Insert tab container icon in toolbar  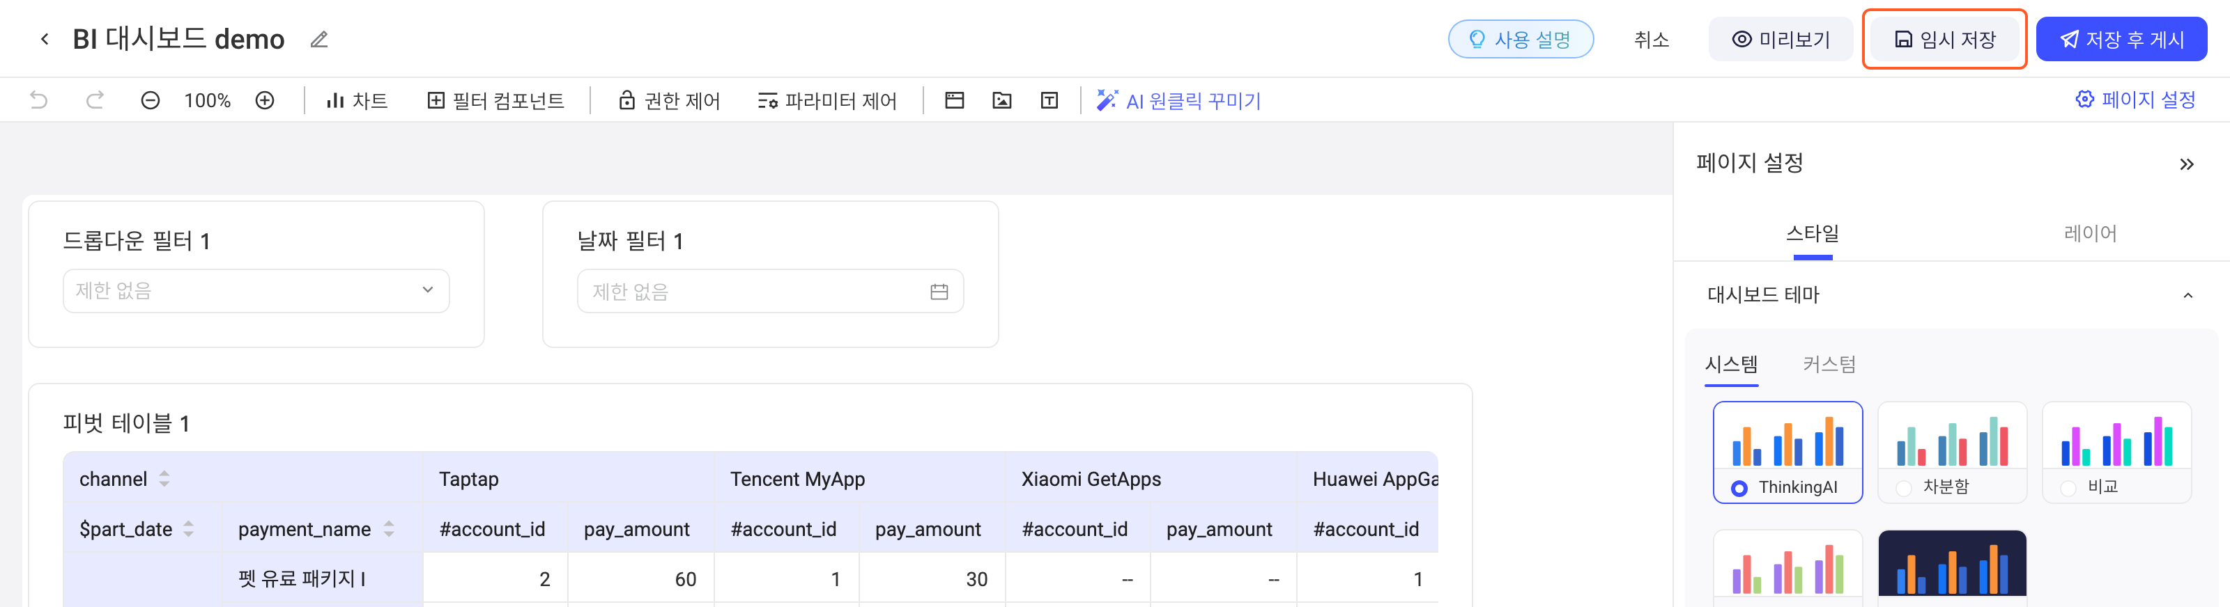(x=955, y=100)
